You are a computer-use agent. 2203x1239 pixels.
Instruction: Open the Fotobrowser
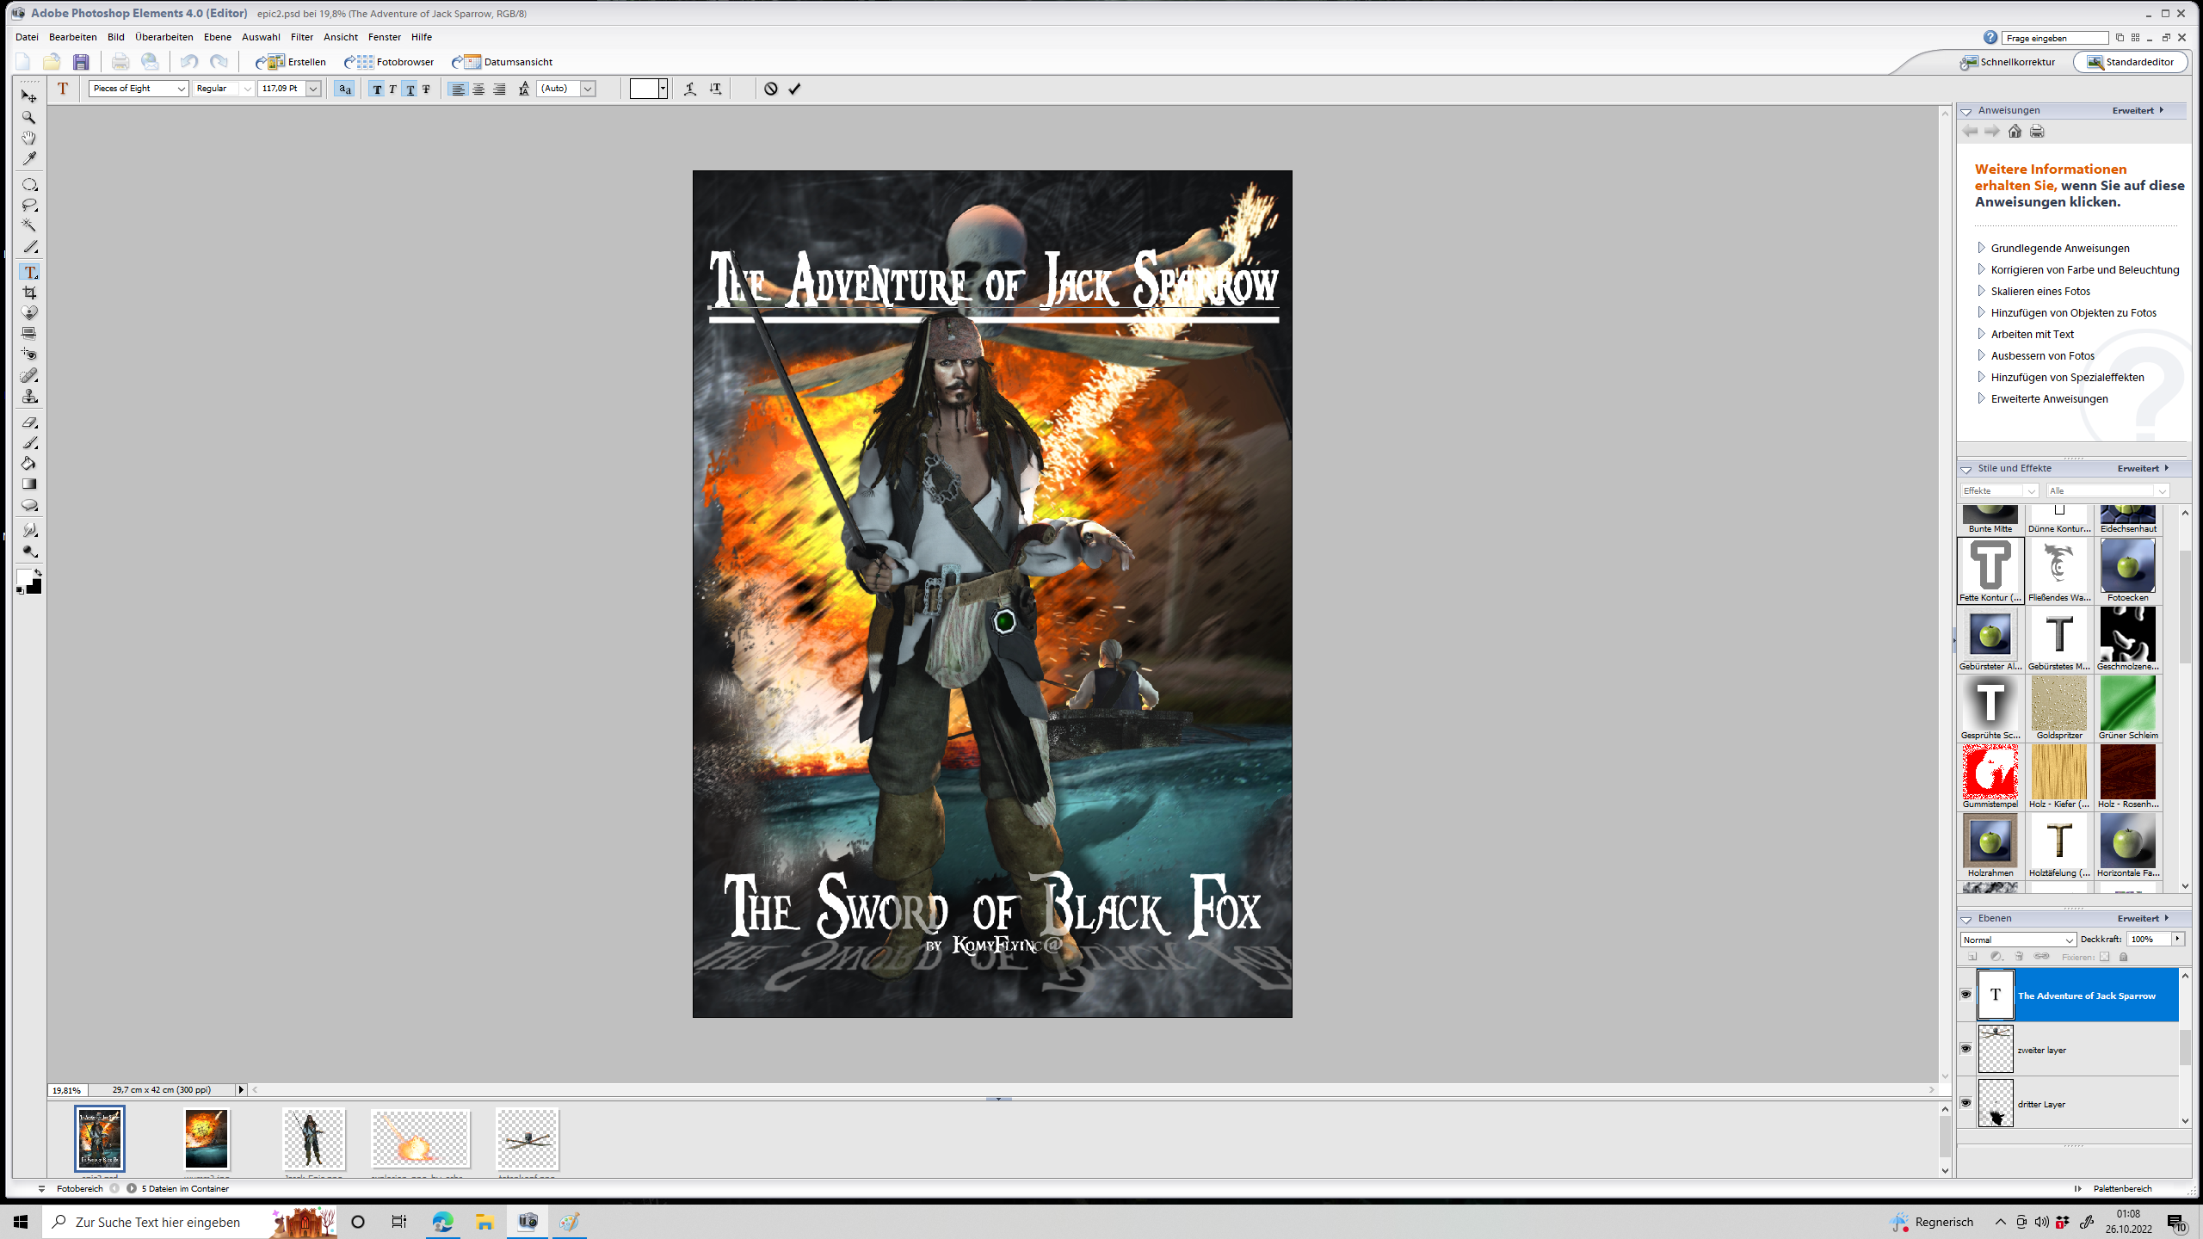(x=390, y=62)
